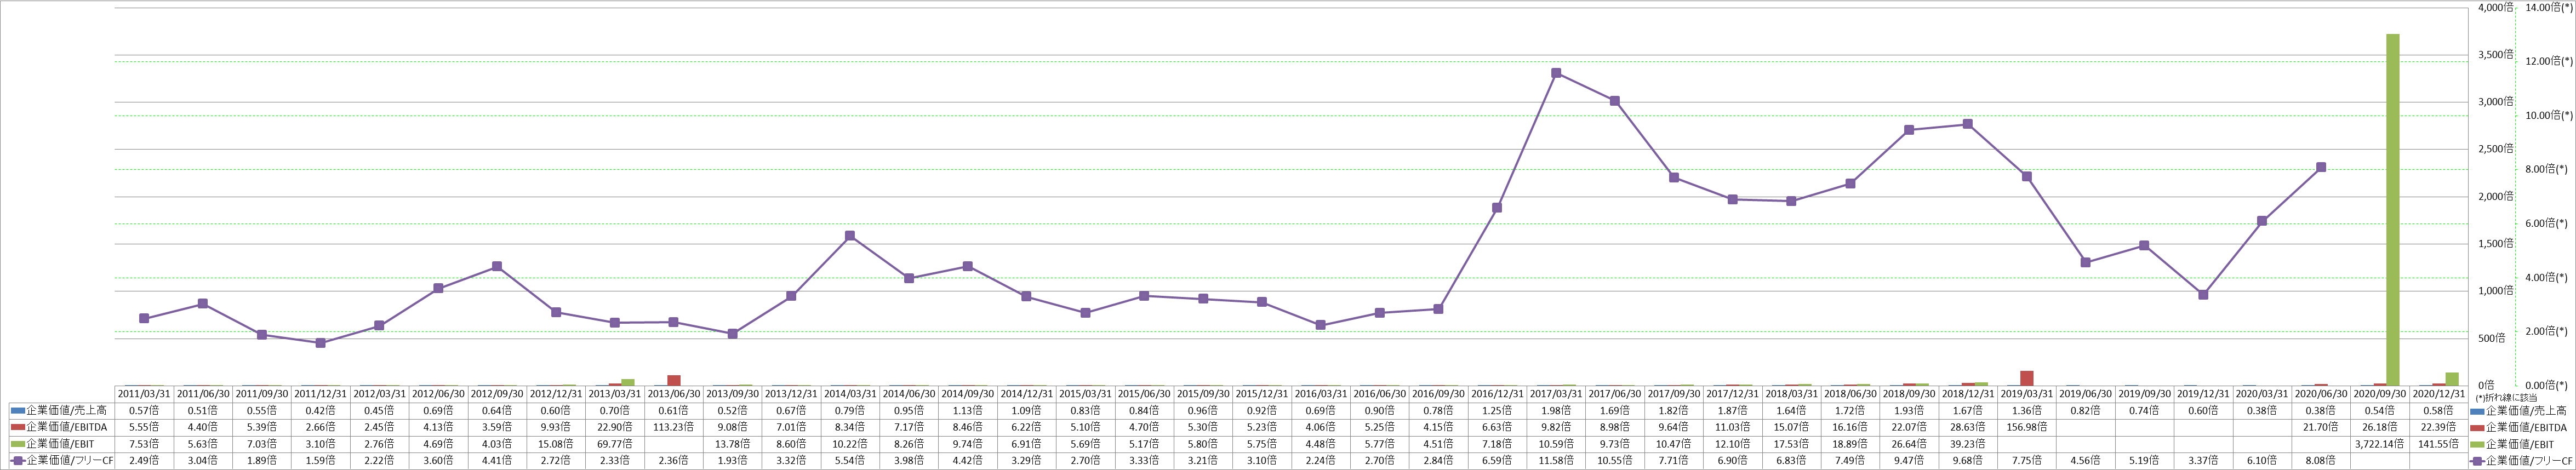Click the 10.55倍 free CF cell

point(1615,461)
